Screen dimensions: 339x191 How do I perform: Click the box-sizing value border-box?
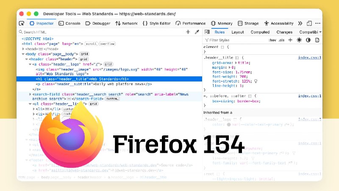(249, 101)
